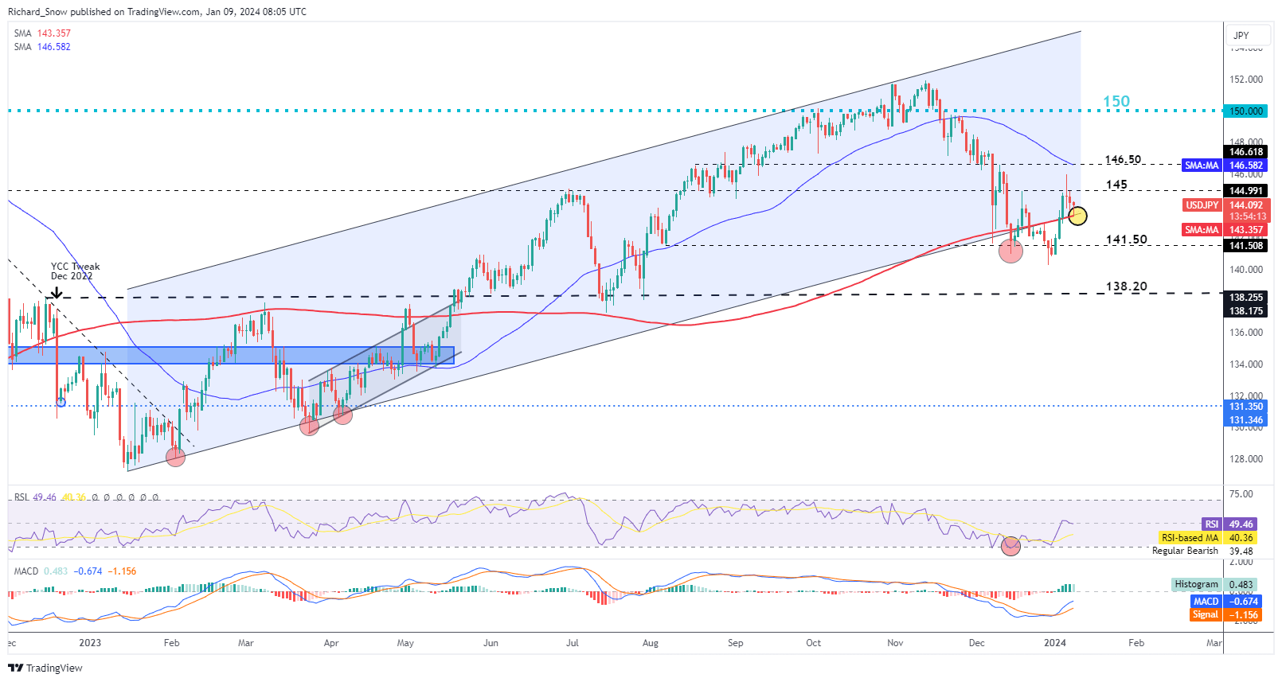Viewport: 1282px width, 682px height.
Task: Click the 138.20 level annotation
Action: point(1126,286)
